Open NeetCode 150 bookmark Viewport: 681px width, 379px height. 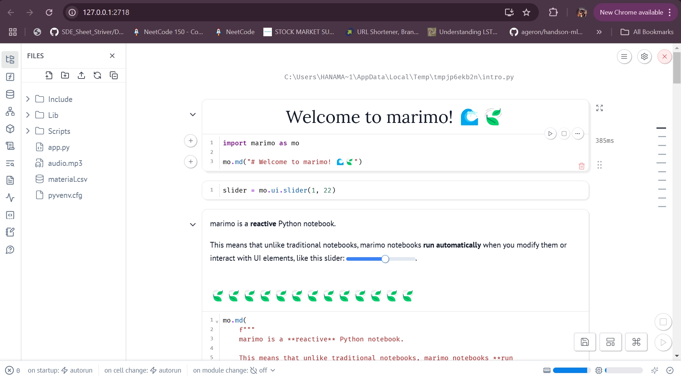tap(168, 32)
